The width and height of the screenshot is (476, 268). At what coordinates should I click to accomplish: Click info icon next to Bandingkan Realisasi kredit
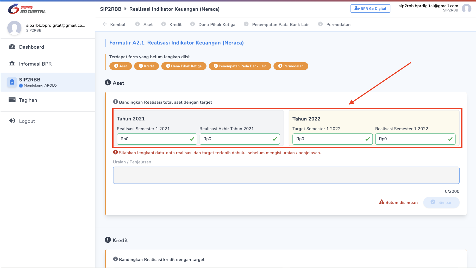pos(115,259)
